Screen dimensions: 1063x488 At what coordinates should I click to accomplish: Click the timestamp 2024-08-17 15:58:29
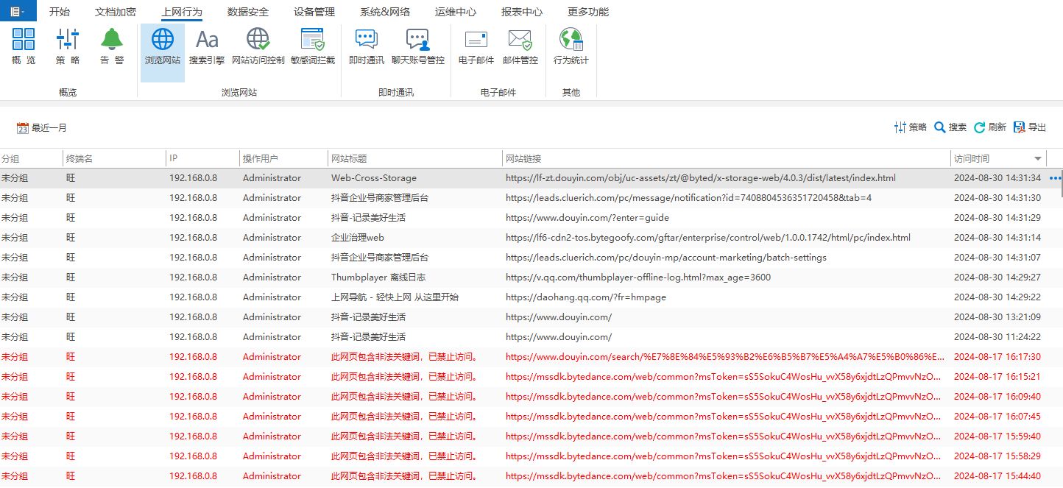click(997, 456)
